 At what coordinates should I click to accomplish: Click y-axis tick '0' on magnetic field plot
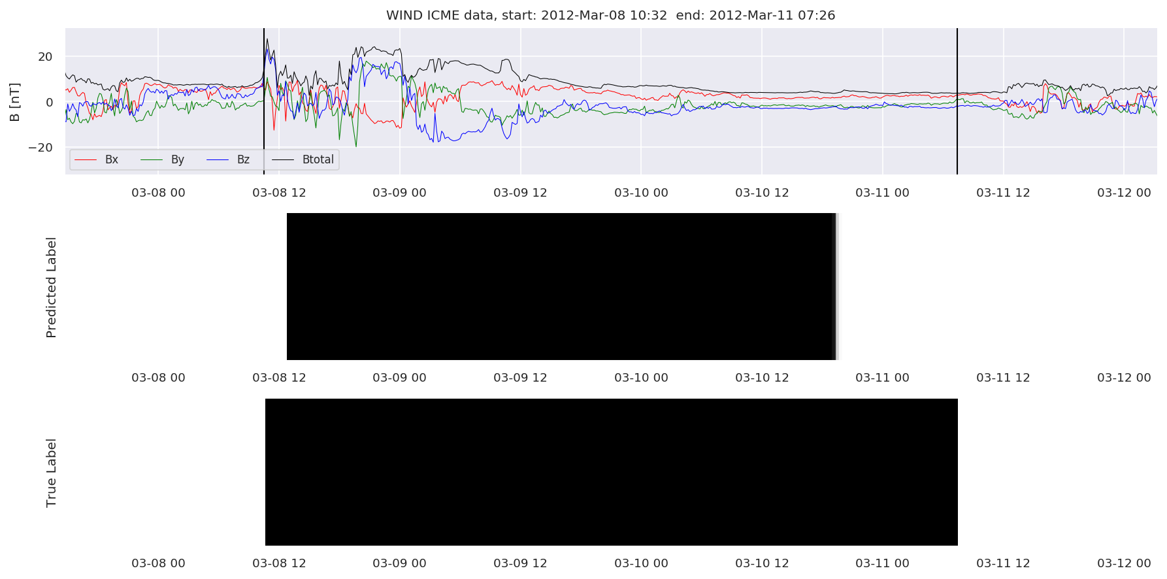tap(49, 103)
